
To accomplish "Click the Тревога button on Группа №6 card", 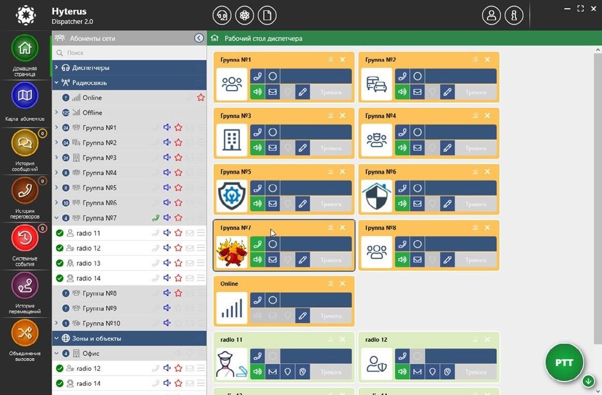I will point(475,204).
